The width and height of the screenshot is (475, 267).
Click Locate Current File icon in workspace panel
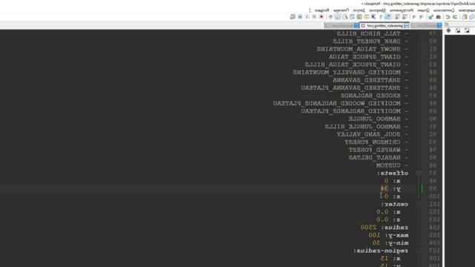pyautogui.click(x=448, y=30)
